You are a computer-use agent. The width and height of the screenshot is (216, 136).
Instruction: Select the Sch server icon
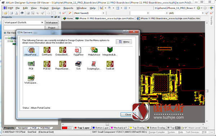click(x=78, y=65)
